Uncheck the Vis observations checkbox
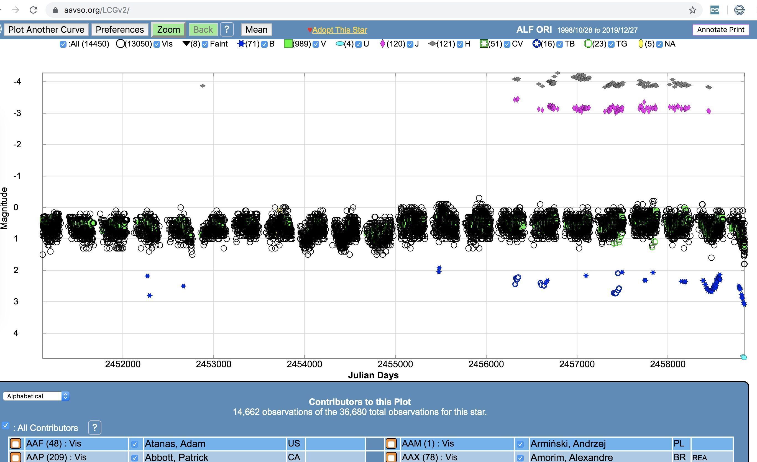Image resolution: width=757 pixels, height=462 pixels. click(157, 44)
